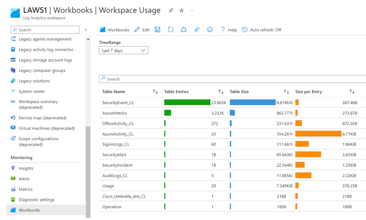Image resolution: width=366 pixels, height=220 pixels.
Task: Toggle Auto refresh: Off
Action: point(262,30)
